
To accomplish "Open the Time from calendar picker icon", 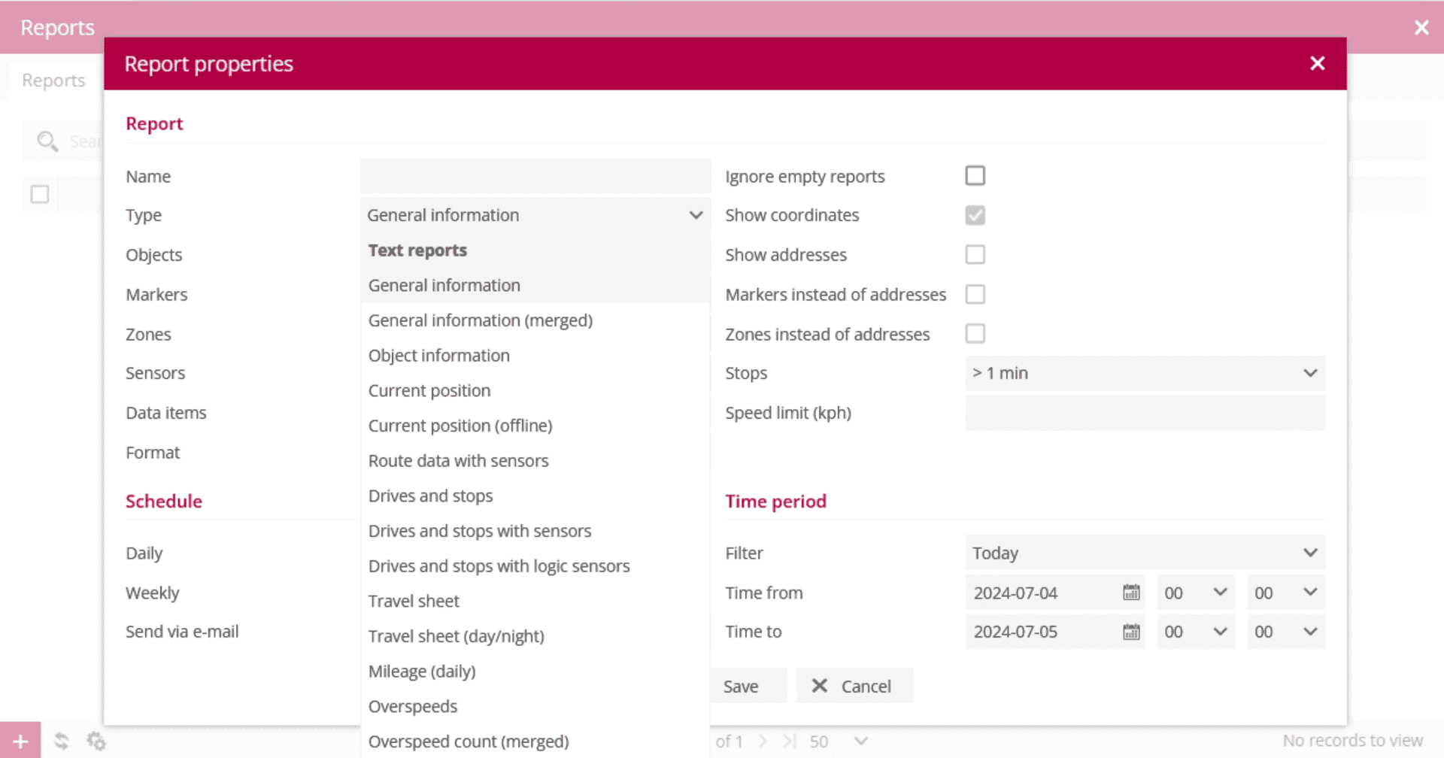I will point(1130,593).
